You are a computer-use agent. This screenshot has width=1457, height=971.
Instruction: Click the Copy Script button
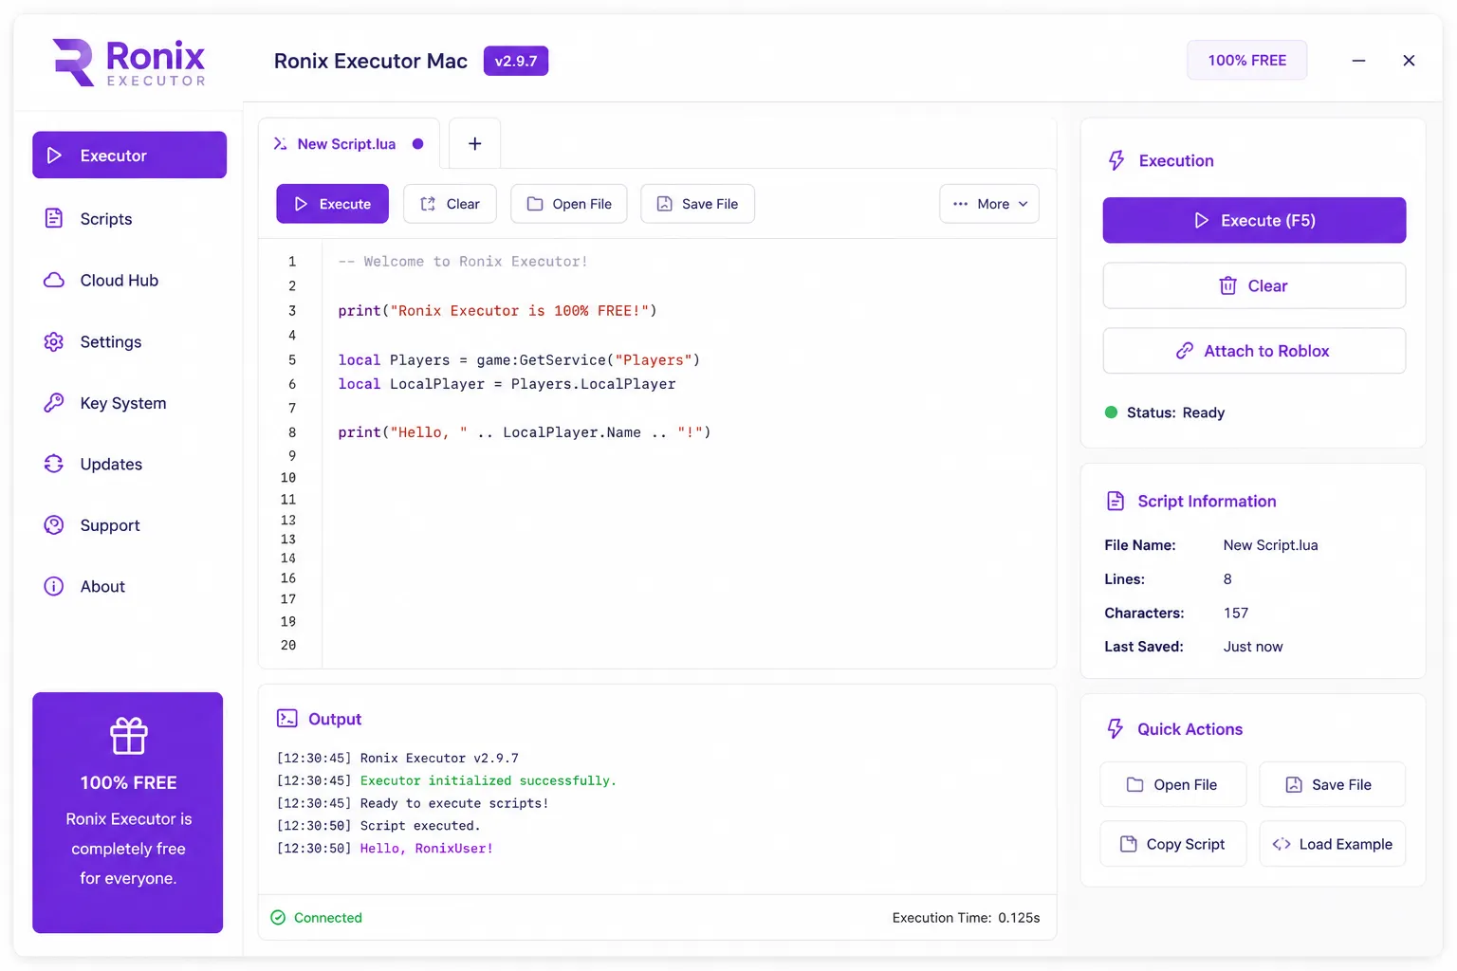tap(1173, 844)
